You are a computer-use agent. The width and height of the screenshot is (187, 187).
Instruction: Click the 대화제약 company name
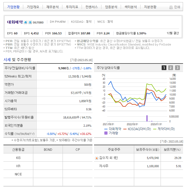click(15, 22)
